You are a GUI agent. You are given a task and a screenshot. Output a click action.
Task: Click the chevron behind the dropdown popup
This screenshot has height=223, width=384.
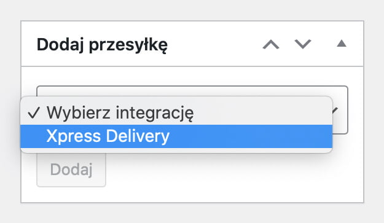(x=335, y=111)
